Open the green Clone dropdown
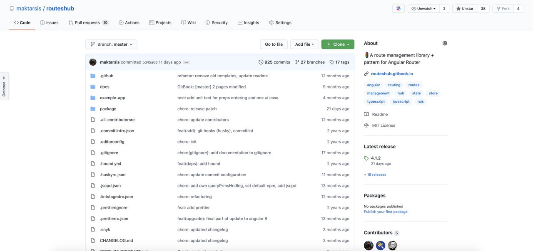 338,44
